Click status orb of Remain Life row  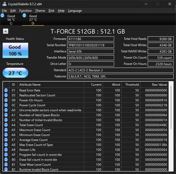[x=6, y=150]
